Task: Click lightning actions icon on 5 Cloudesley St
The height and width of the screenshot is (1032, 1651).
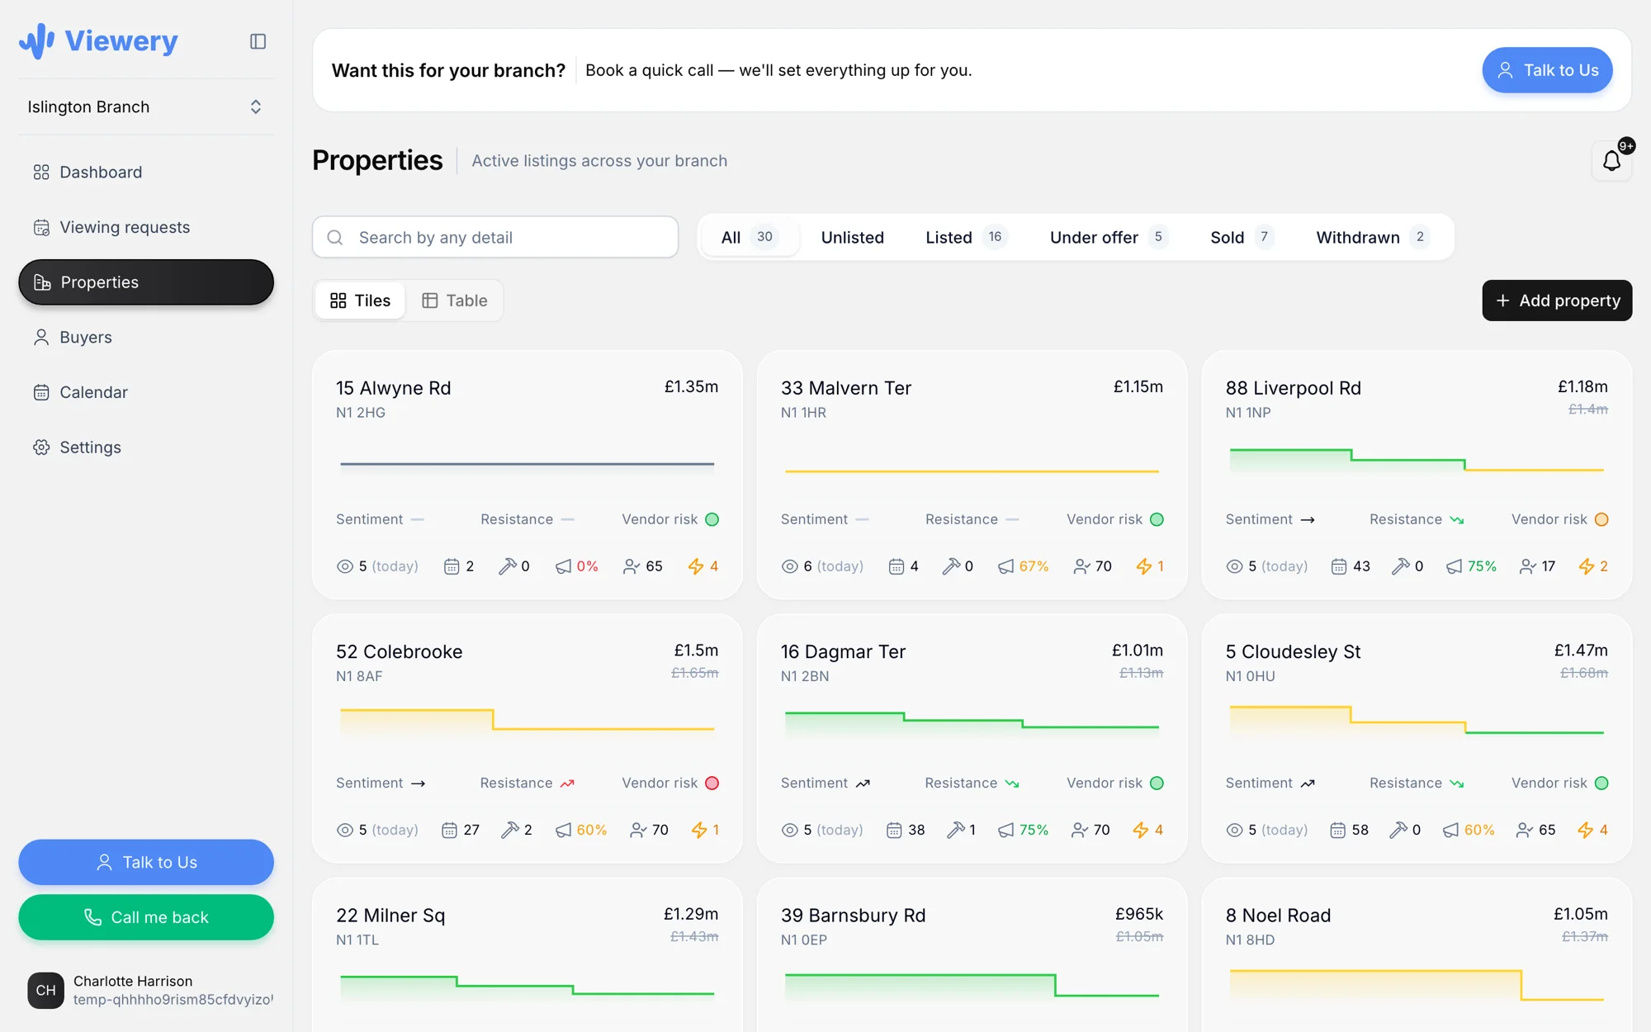Action: click(1586, 830)
